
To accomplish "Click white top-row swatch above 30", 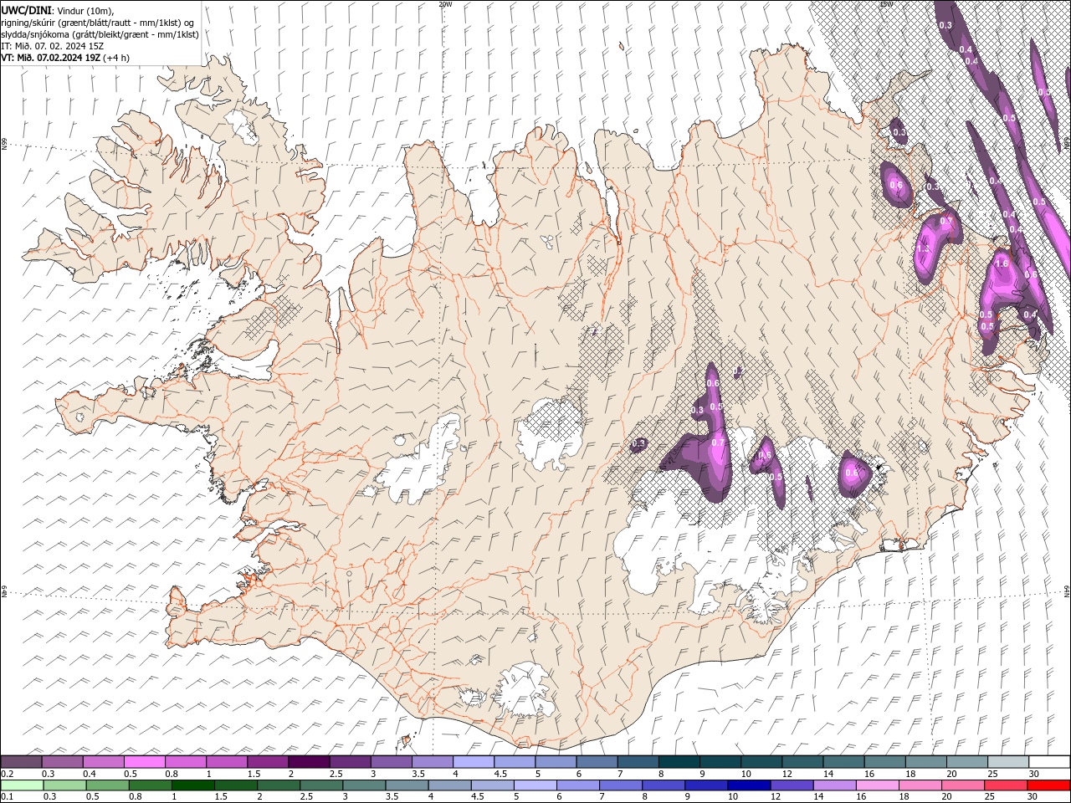I will [1049, 762].
